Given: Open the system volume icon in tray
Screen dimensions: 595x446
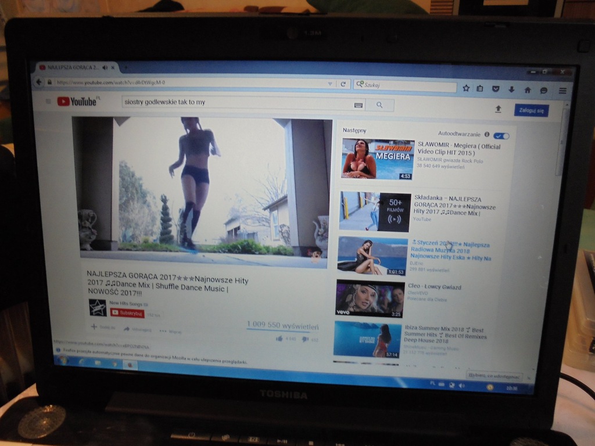Looking at the screenshot, I should coord(461,386).
